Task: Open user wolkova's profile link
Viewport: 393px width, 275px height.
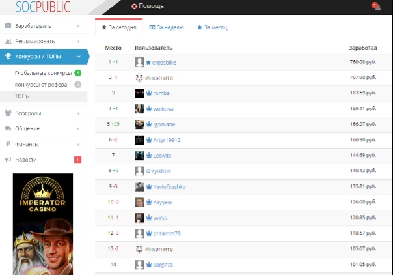Action: coord(163,109)
